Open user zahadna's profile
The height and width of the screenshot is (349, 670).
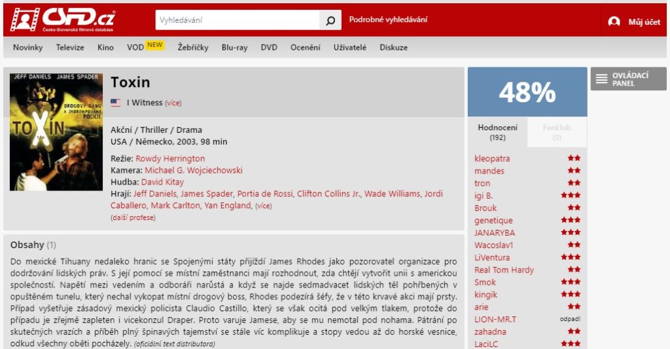click(x=490, y=333)
